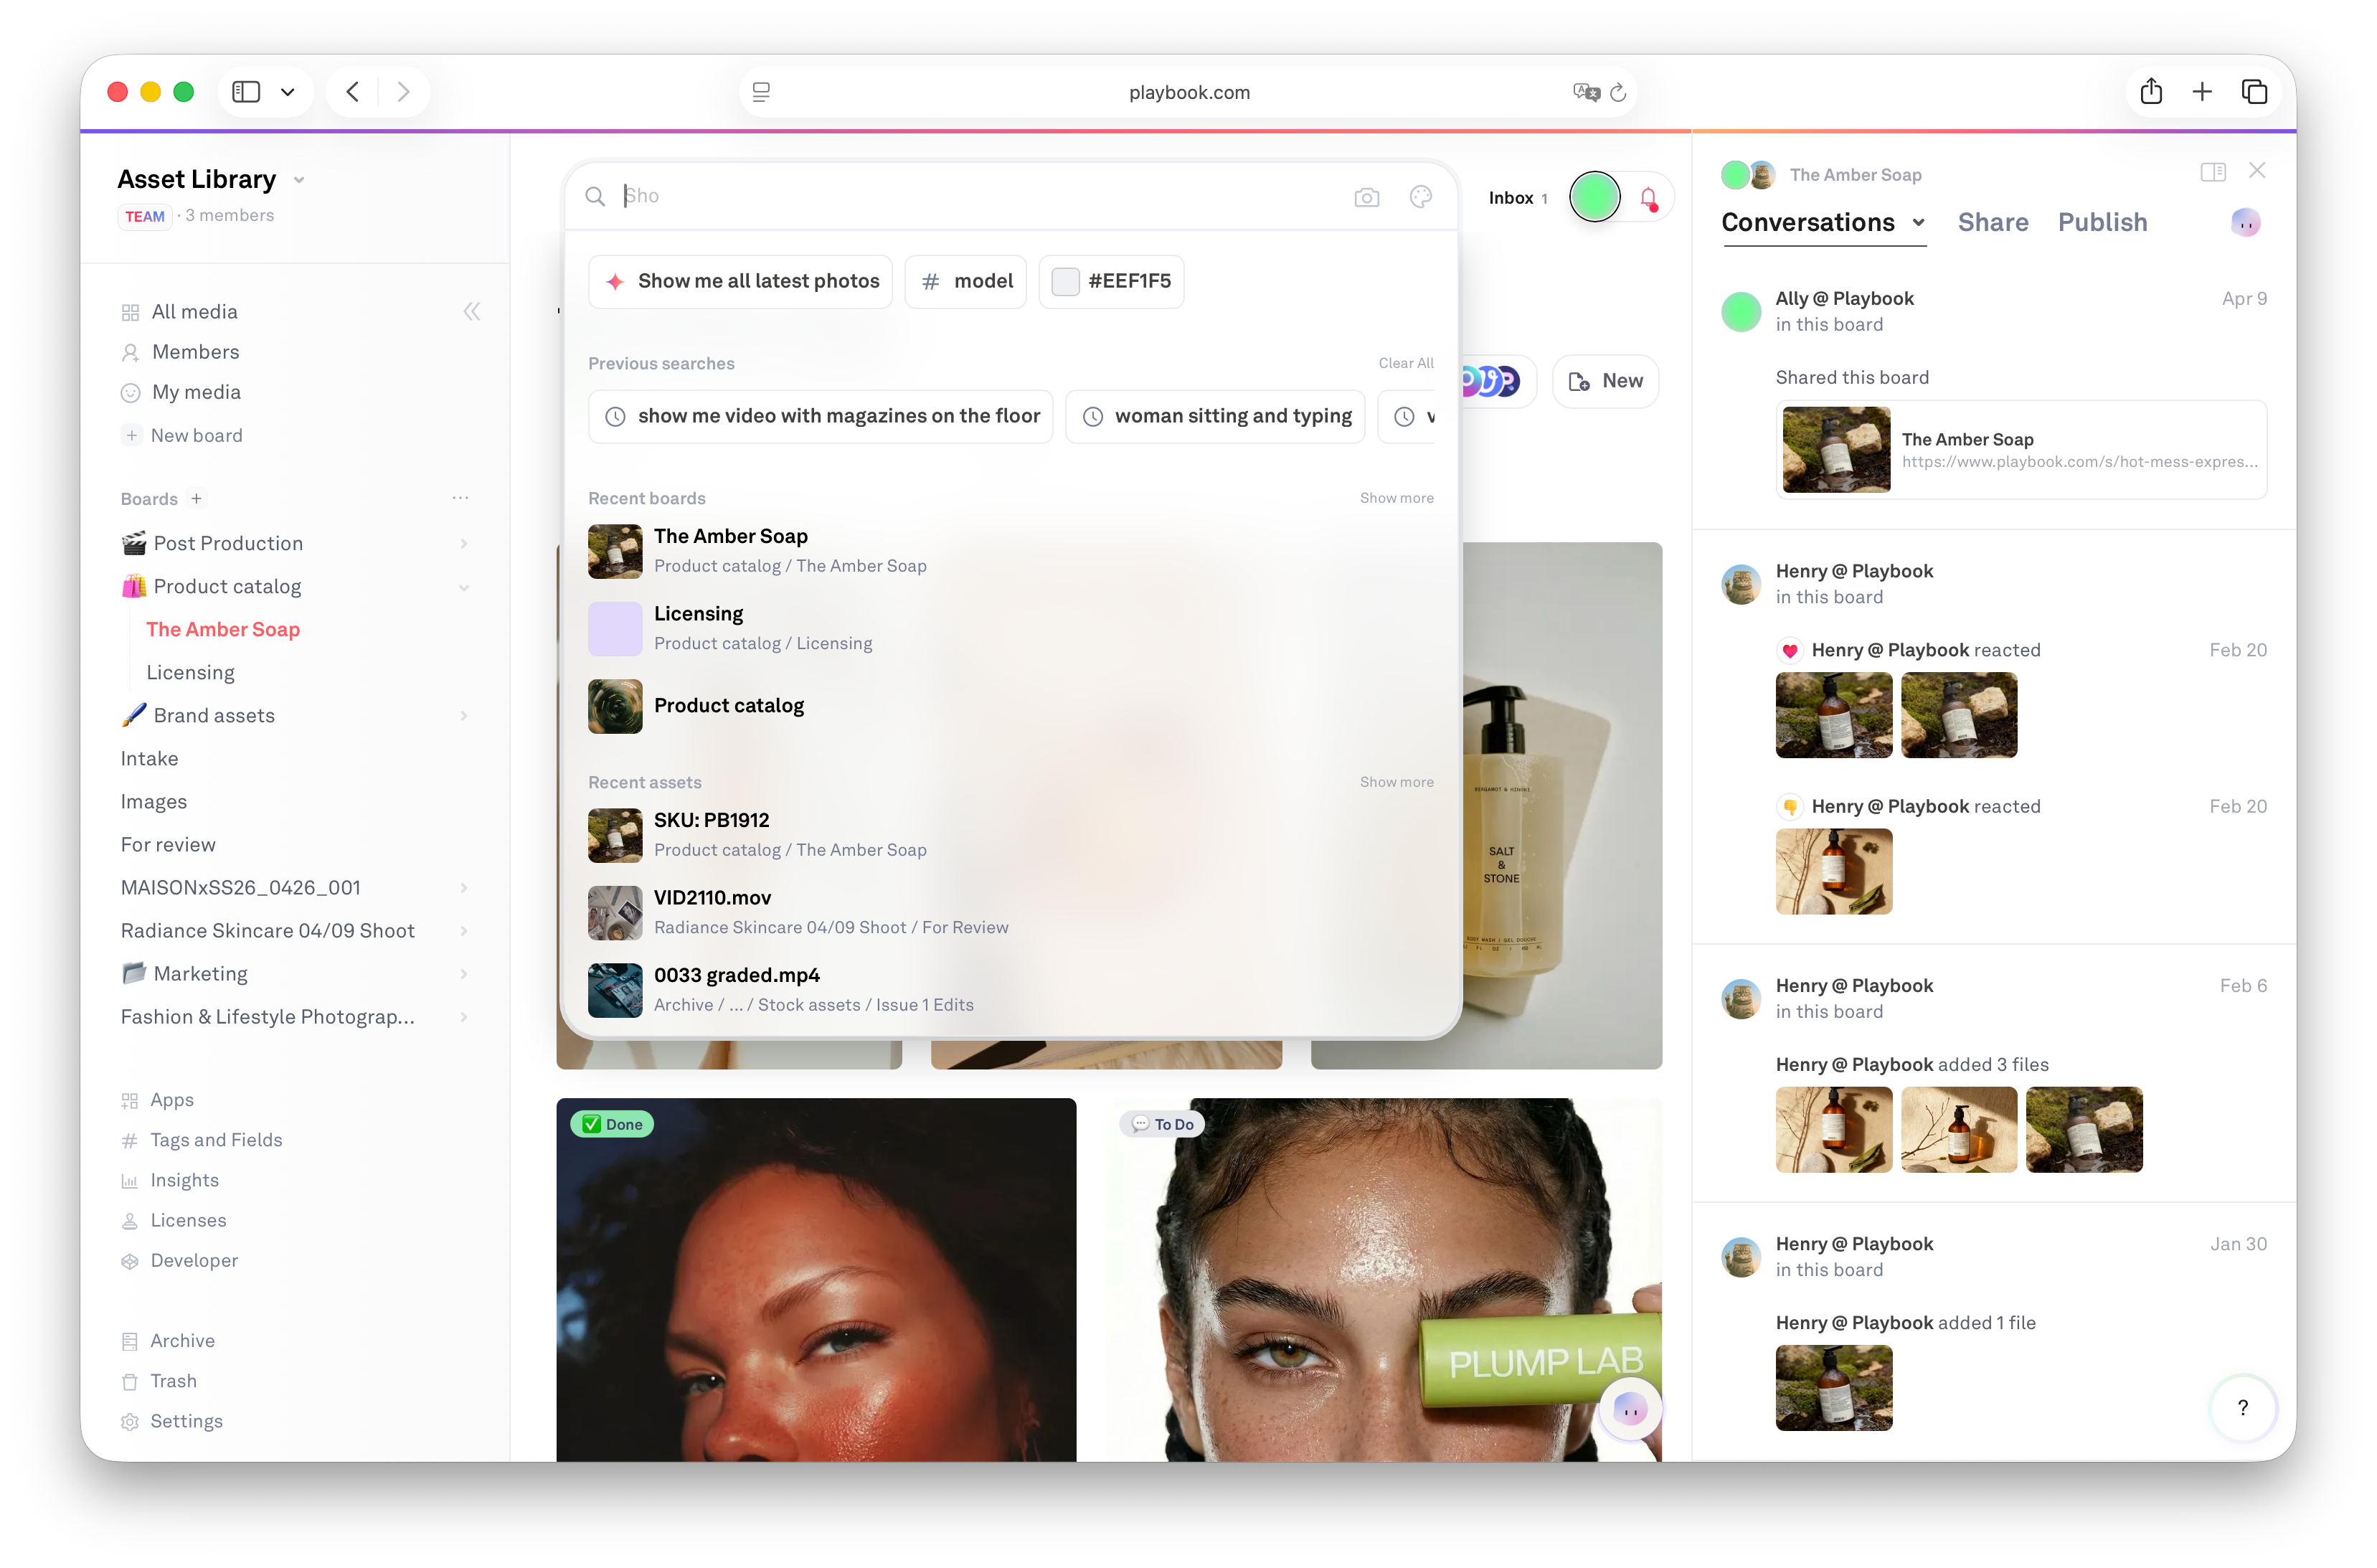Click the camera image search icon
The height and width of the screenshot is (1568, 2377).
coord(1366,197)
